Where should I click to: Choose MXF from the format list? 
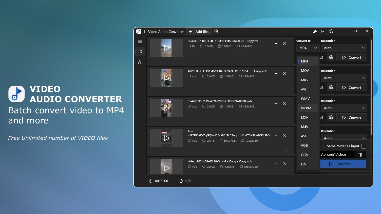308,117
